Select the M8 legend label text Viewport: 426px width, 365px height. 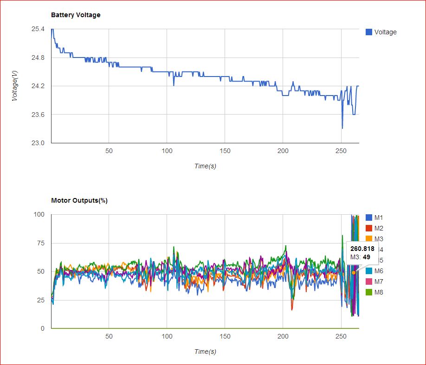[379, 292]
